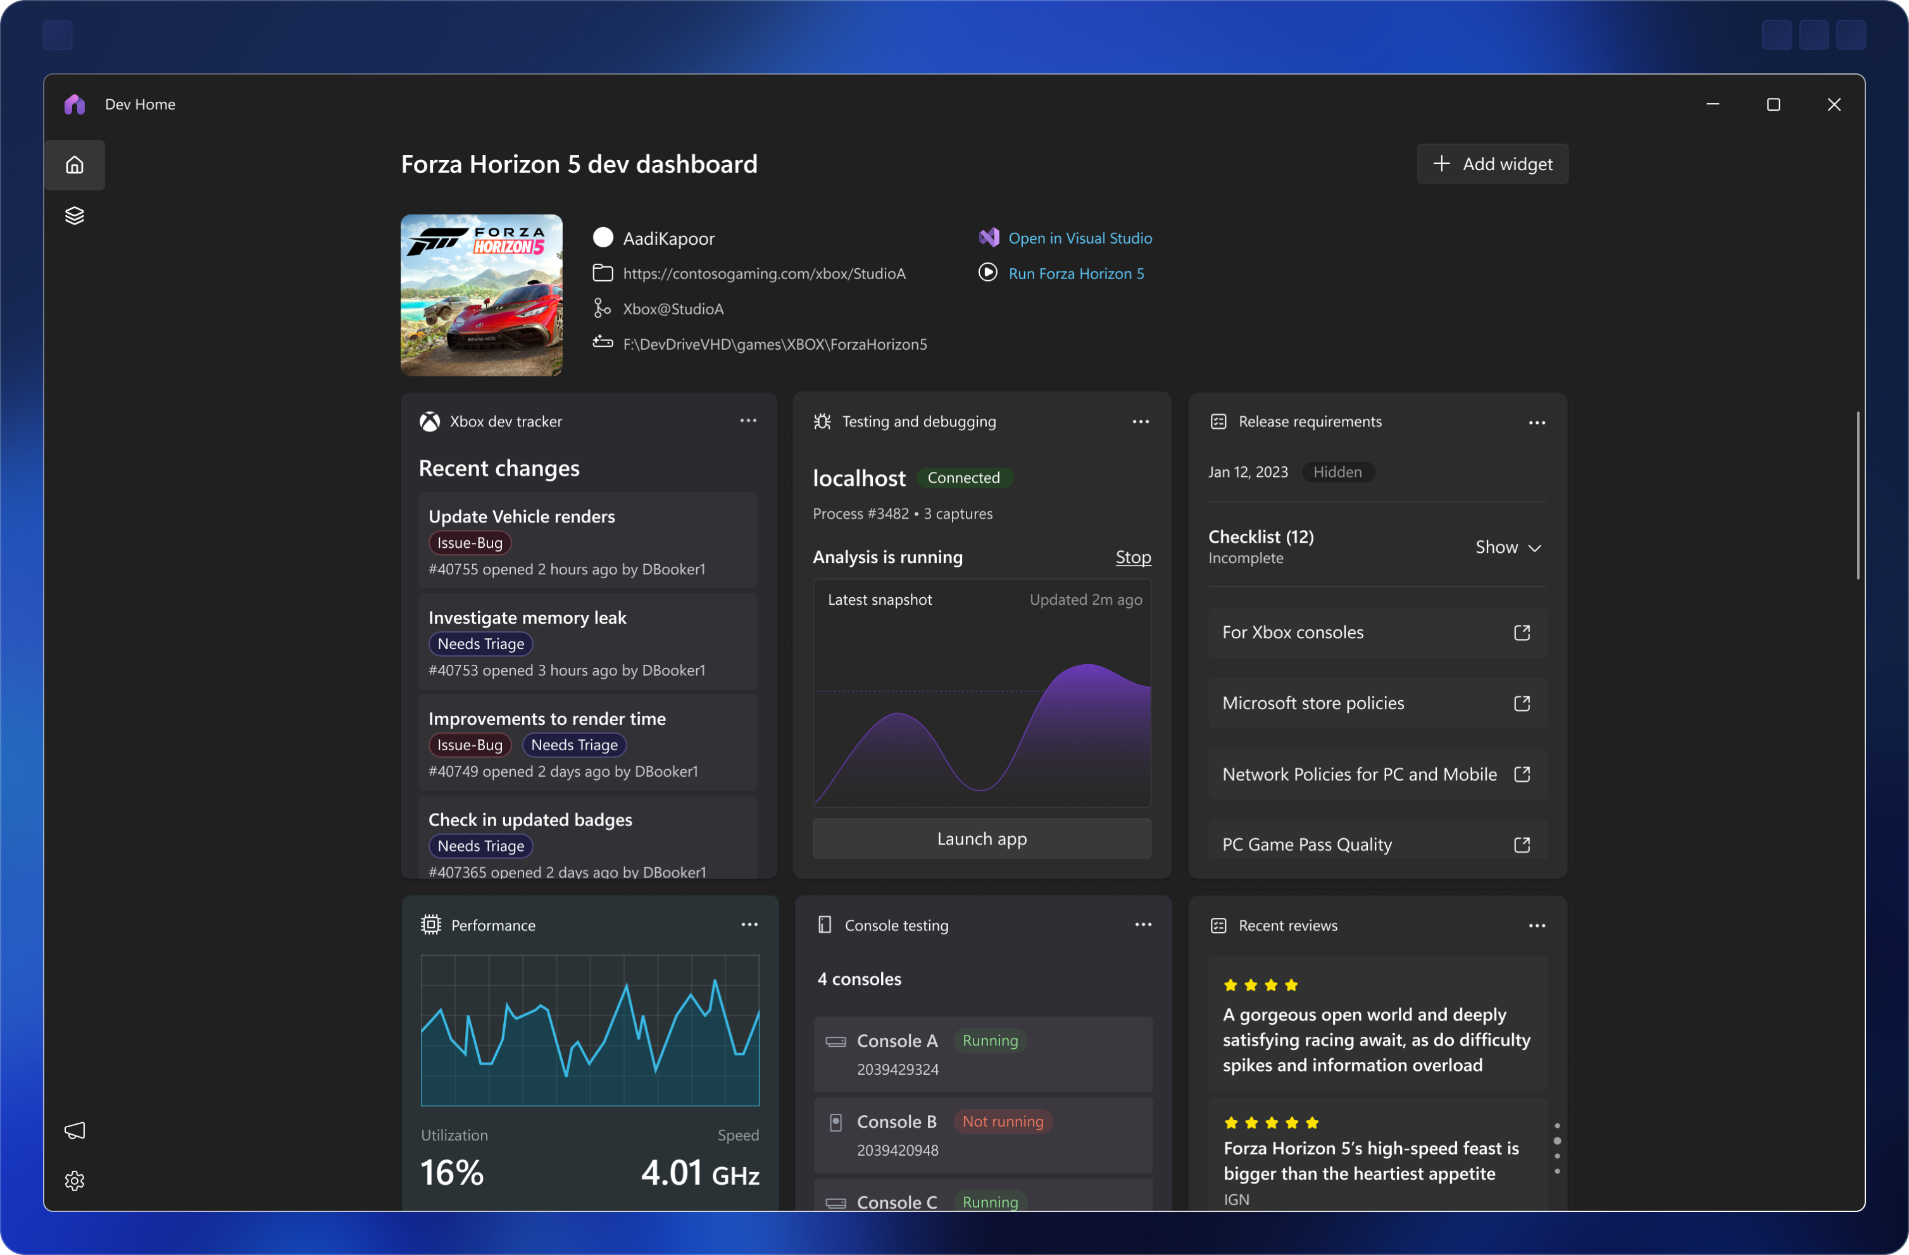The image size is (1909, 1255).
Task: Stop the running analysis
Action: (1132, 557)
